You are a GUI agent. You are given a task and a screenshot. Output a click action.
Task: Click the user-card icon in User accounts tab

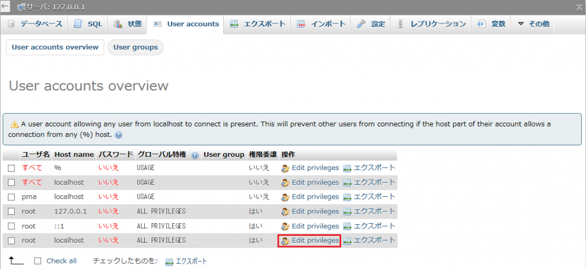[x=157, y=24]
